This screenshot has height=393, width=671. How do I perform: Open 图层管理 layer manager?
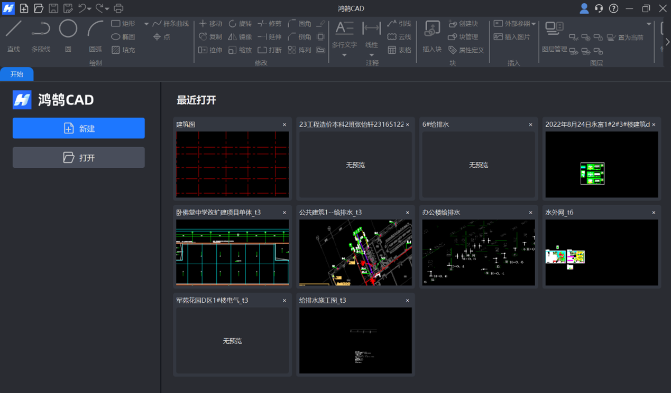(554, 35)
